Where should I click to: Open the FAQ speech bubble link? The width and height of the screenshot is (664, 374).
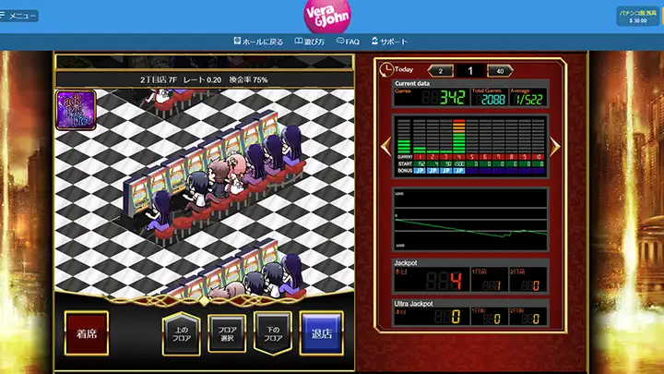point(347,42)
